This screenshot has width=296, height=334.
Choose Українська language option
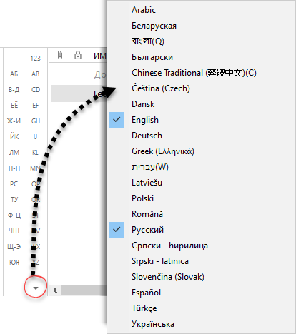click(202, 324)
